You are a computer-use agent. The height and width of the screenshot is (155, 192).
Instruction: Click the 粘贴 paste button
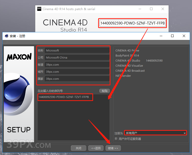(x=105, y=91)
